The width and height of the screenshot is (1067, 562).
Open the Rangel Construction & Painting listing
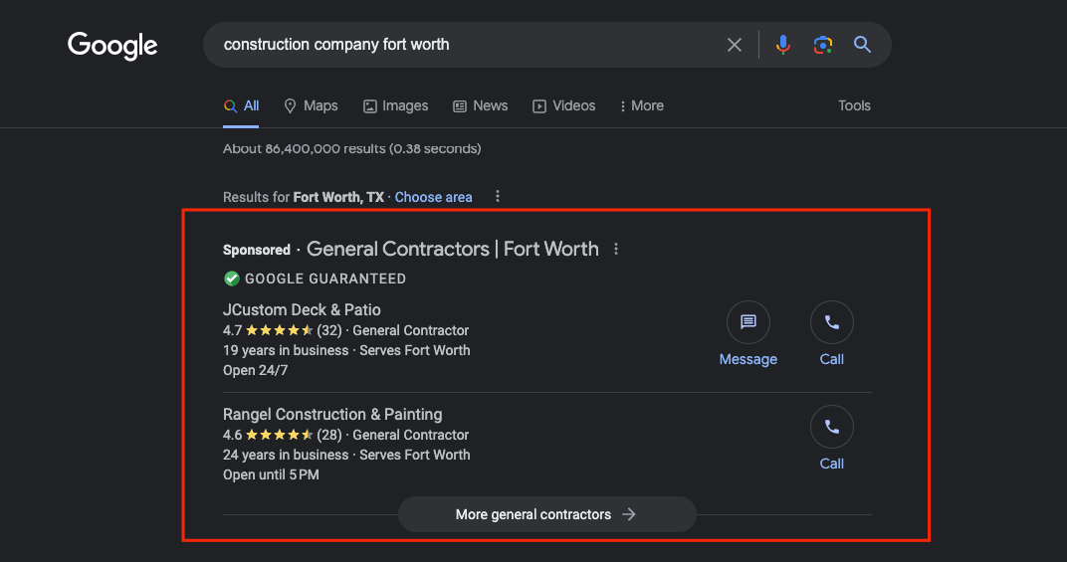point(332,414)
